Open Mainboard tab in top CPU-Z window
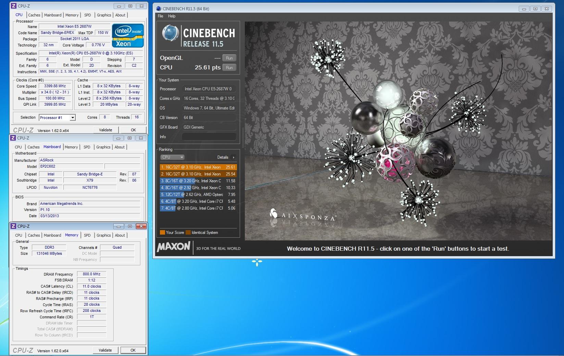The image size is (564, 356). pyautogui.click(x=53, y=15)
